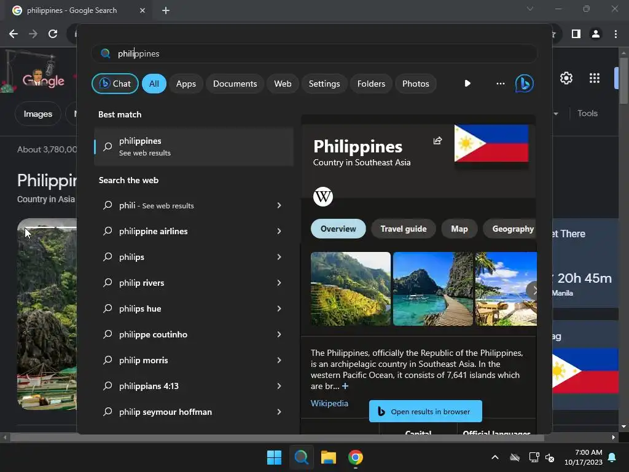Expand the philippe coutinho suggestion arrow
Image resolution: width=629 pixels, height=472 pixels.
point(279,334)
